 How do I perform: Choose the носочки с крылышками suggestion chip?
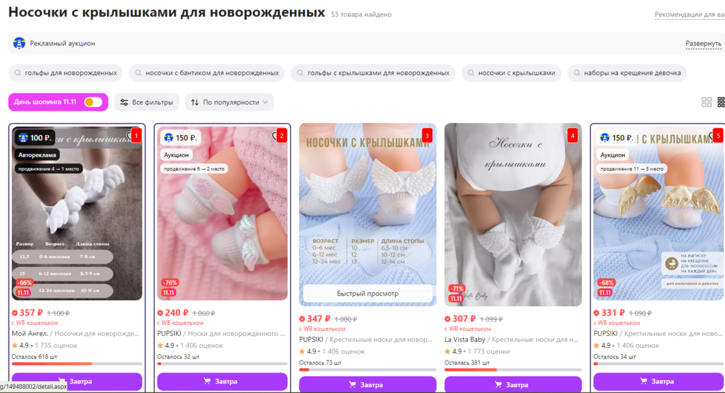[511, 73]
